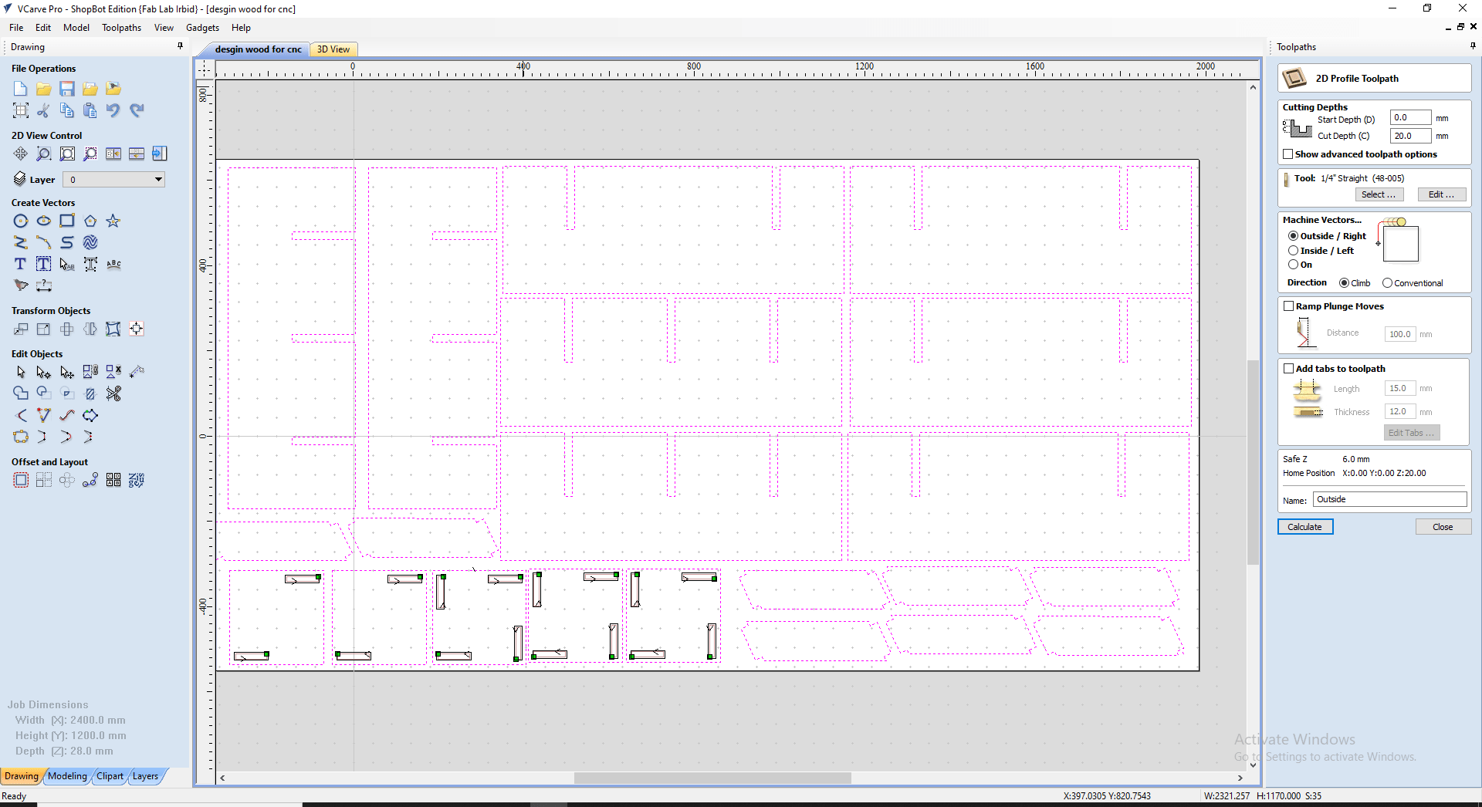Enable Ramp Plunge Moves
The width and height of the screenshot is (1482, 807).
(1288, 306)
